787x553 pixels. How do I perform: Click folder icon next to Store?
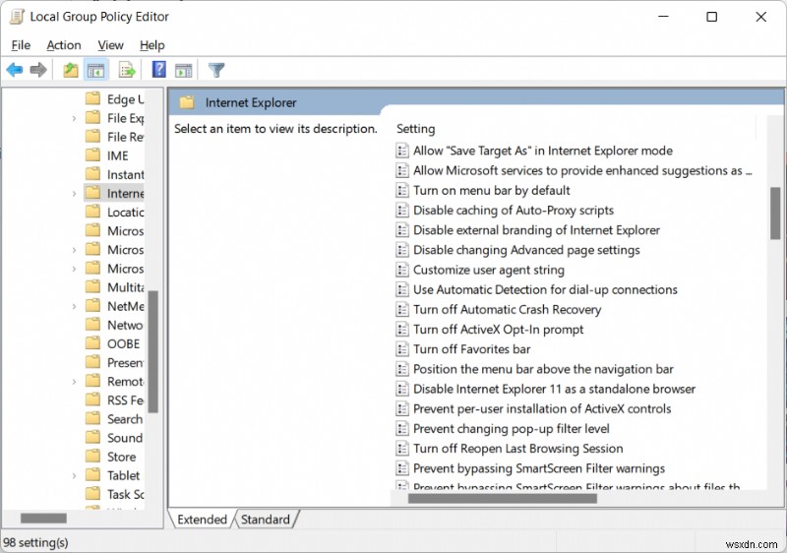(x=92, y=457)
